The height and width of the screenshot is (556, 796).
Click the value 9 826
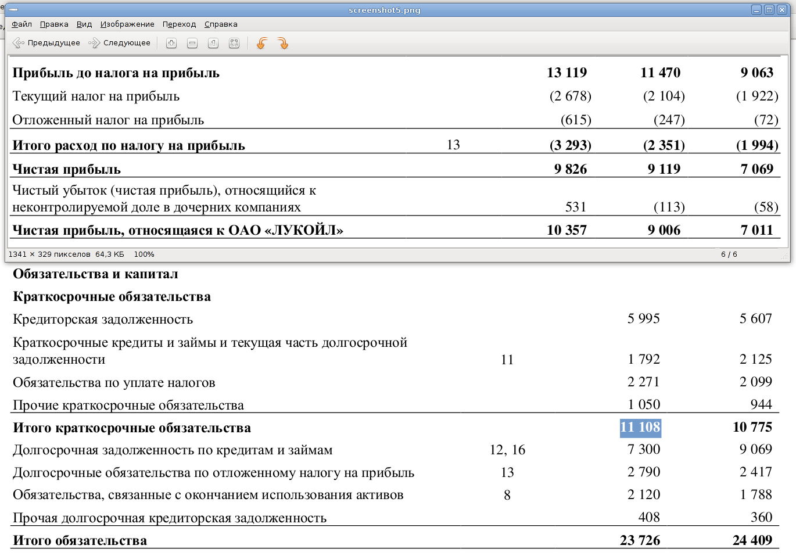(571, 169)
